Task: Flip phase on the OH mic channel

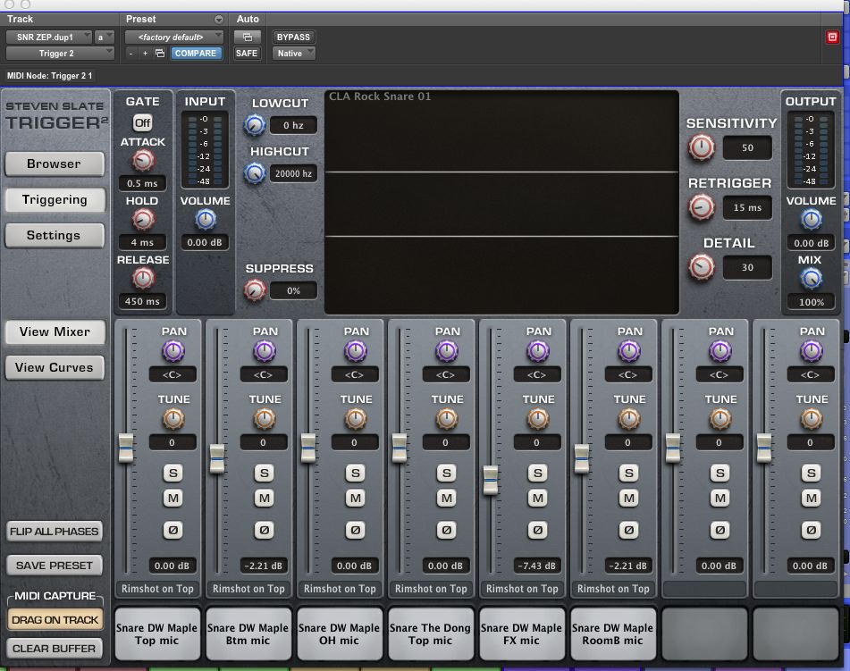Action: tap(356, 530)
